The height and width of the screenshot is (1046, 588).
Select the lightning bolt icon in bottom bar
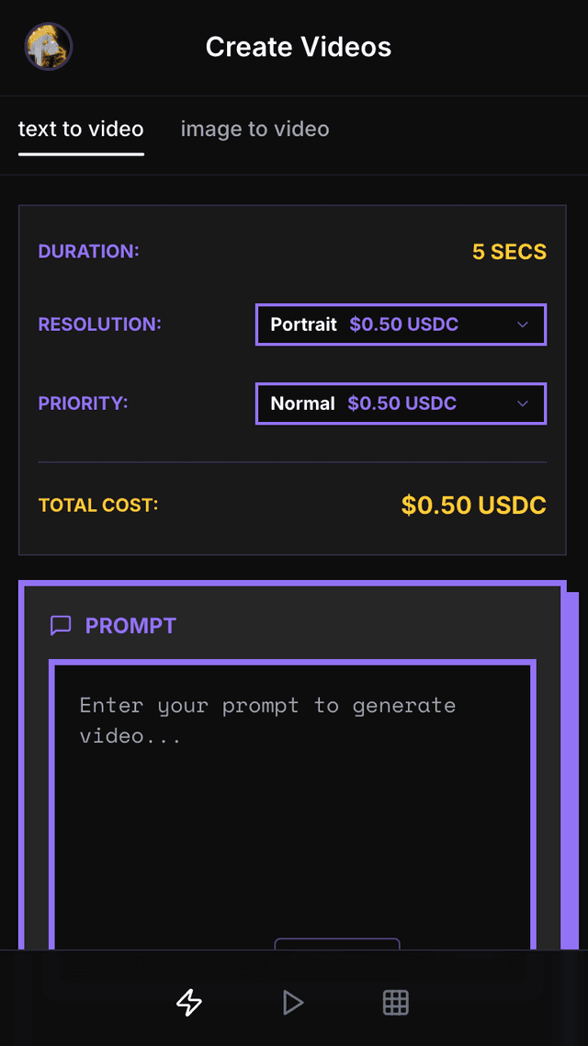[x=188, y=1004]
